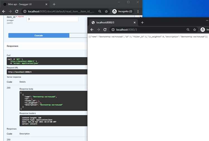The image size is (209, 141).
Task: Reload the localhost:8080/3 page
Action: coord(105,30)
